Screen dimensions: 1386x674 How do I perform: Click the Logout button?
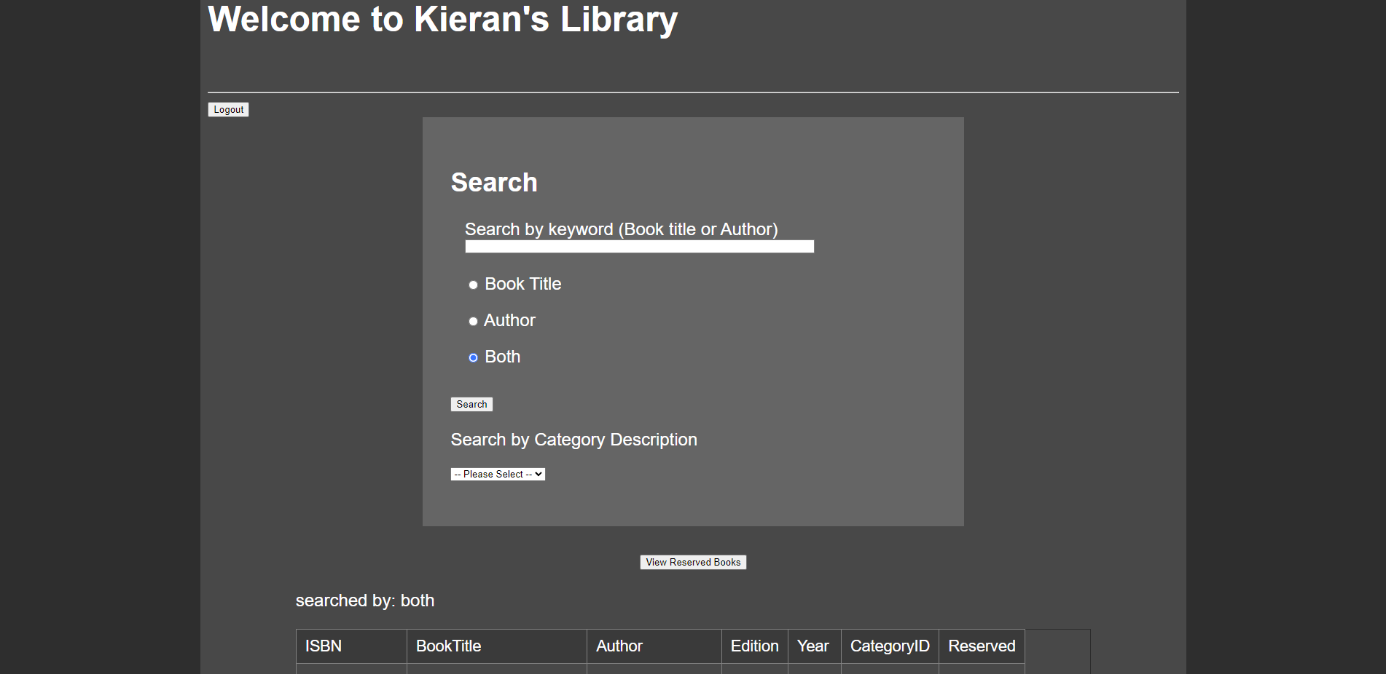point(228,109)
